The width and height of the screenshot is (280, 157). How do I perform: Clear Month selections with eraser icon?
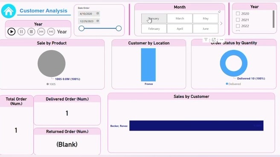coord(219,12)
